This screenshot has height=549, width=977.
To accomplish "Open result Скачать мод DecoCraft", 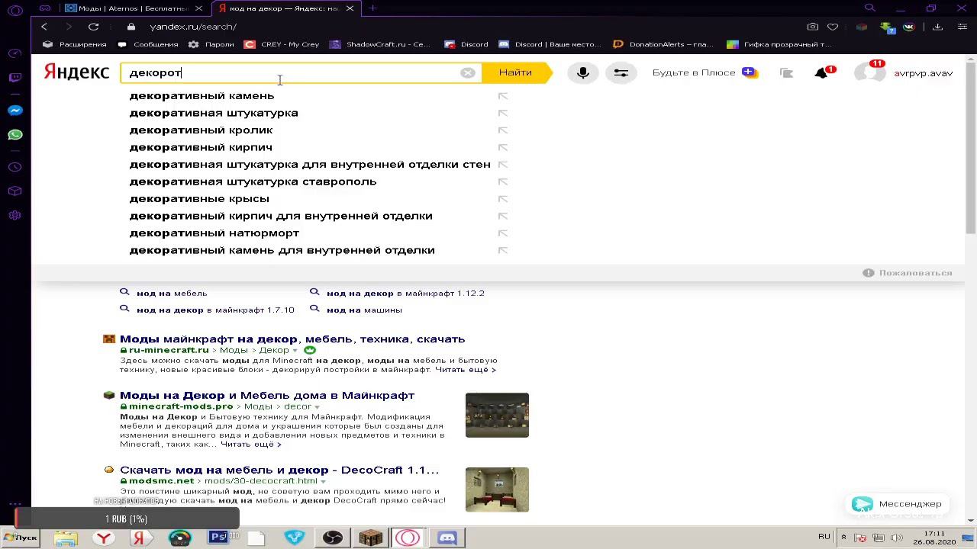I will (279, 470).
